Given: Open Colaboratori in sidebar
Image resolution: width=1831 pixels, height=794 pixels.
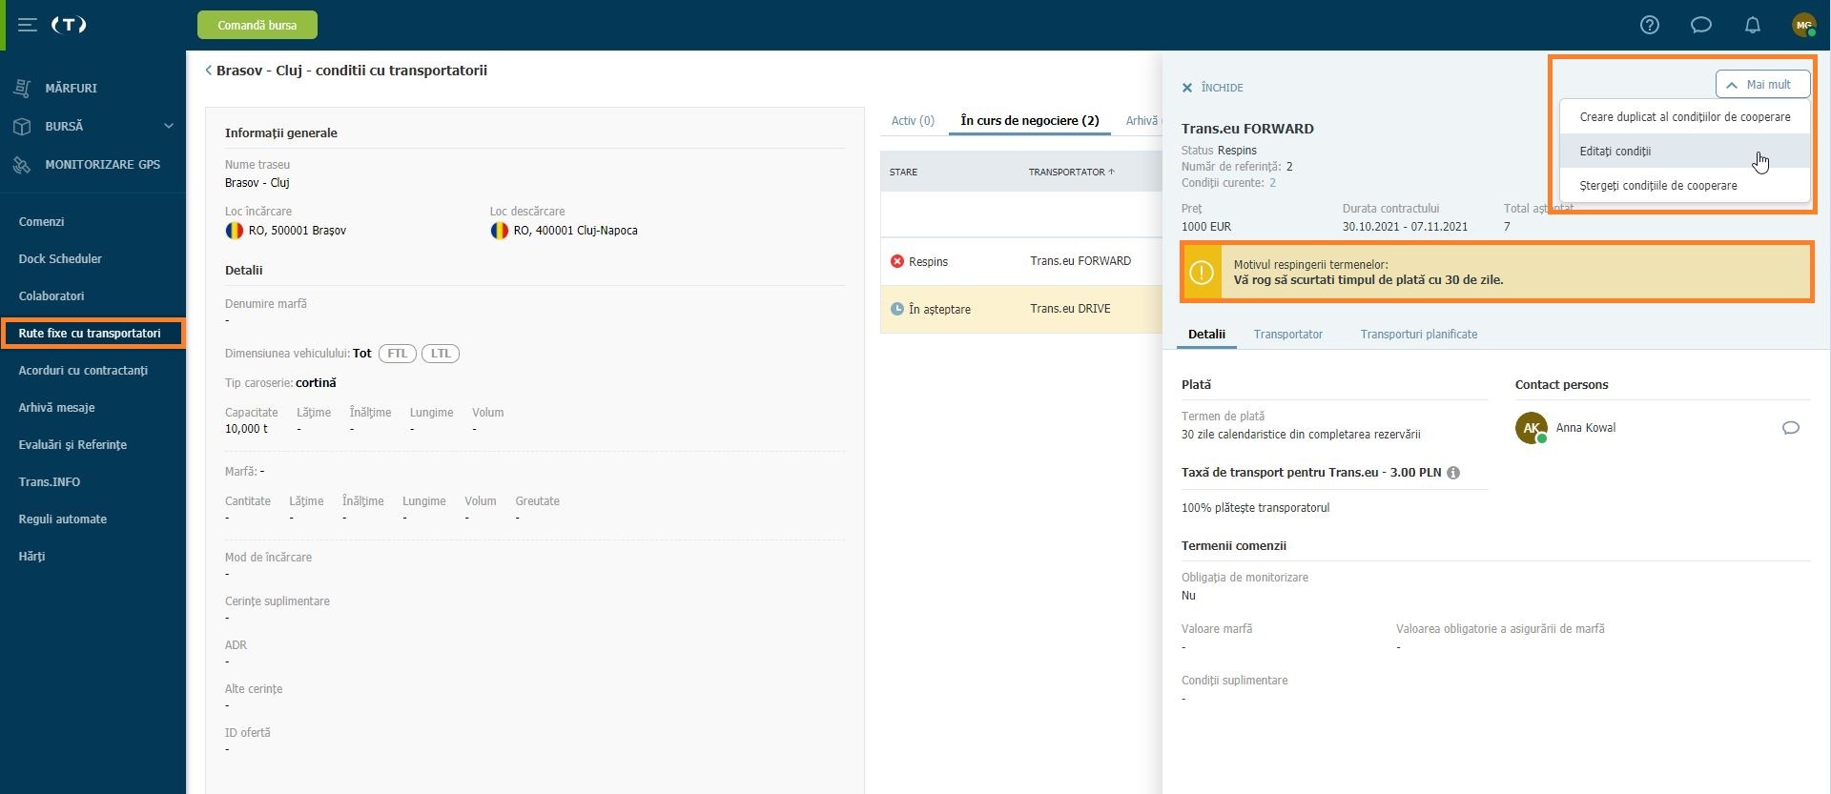Looking at the screenshot, I should (51, 296).
